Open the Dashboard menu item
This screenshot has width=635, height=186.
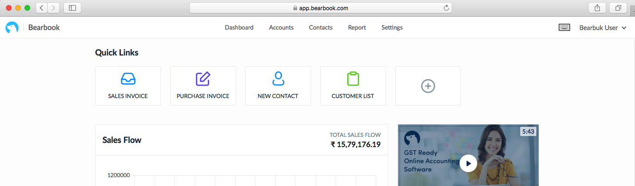coord(239,28)
